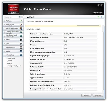Click the 'Capacité du bus graphique' label
Image resolution: width=108 pixels, height=102 pixels.
[40, 56]
